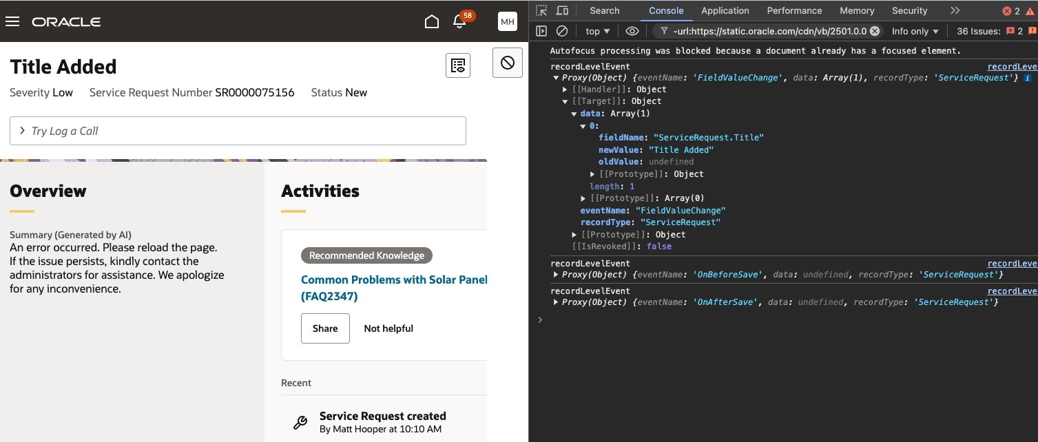Switch to the Performance tab in DevTools
The image size is (1038, 442).
tap(794, 11)
